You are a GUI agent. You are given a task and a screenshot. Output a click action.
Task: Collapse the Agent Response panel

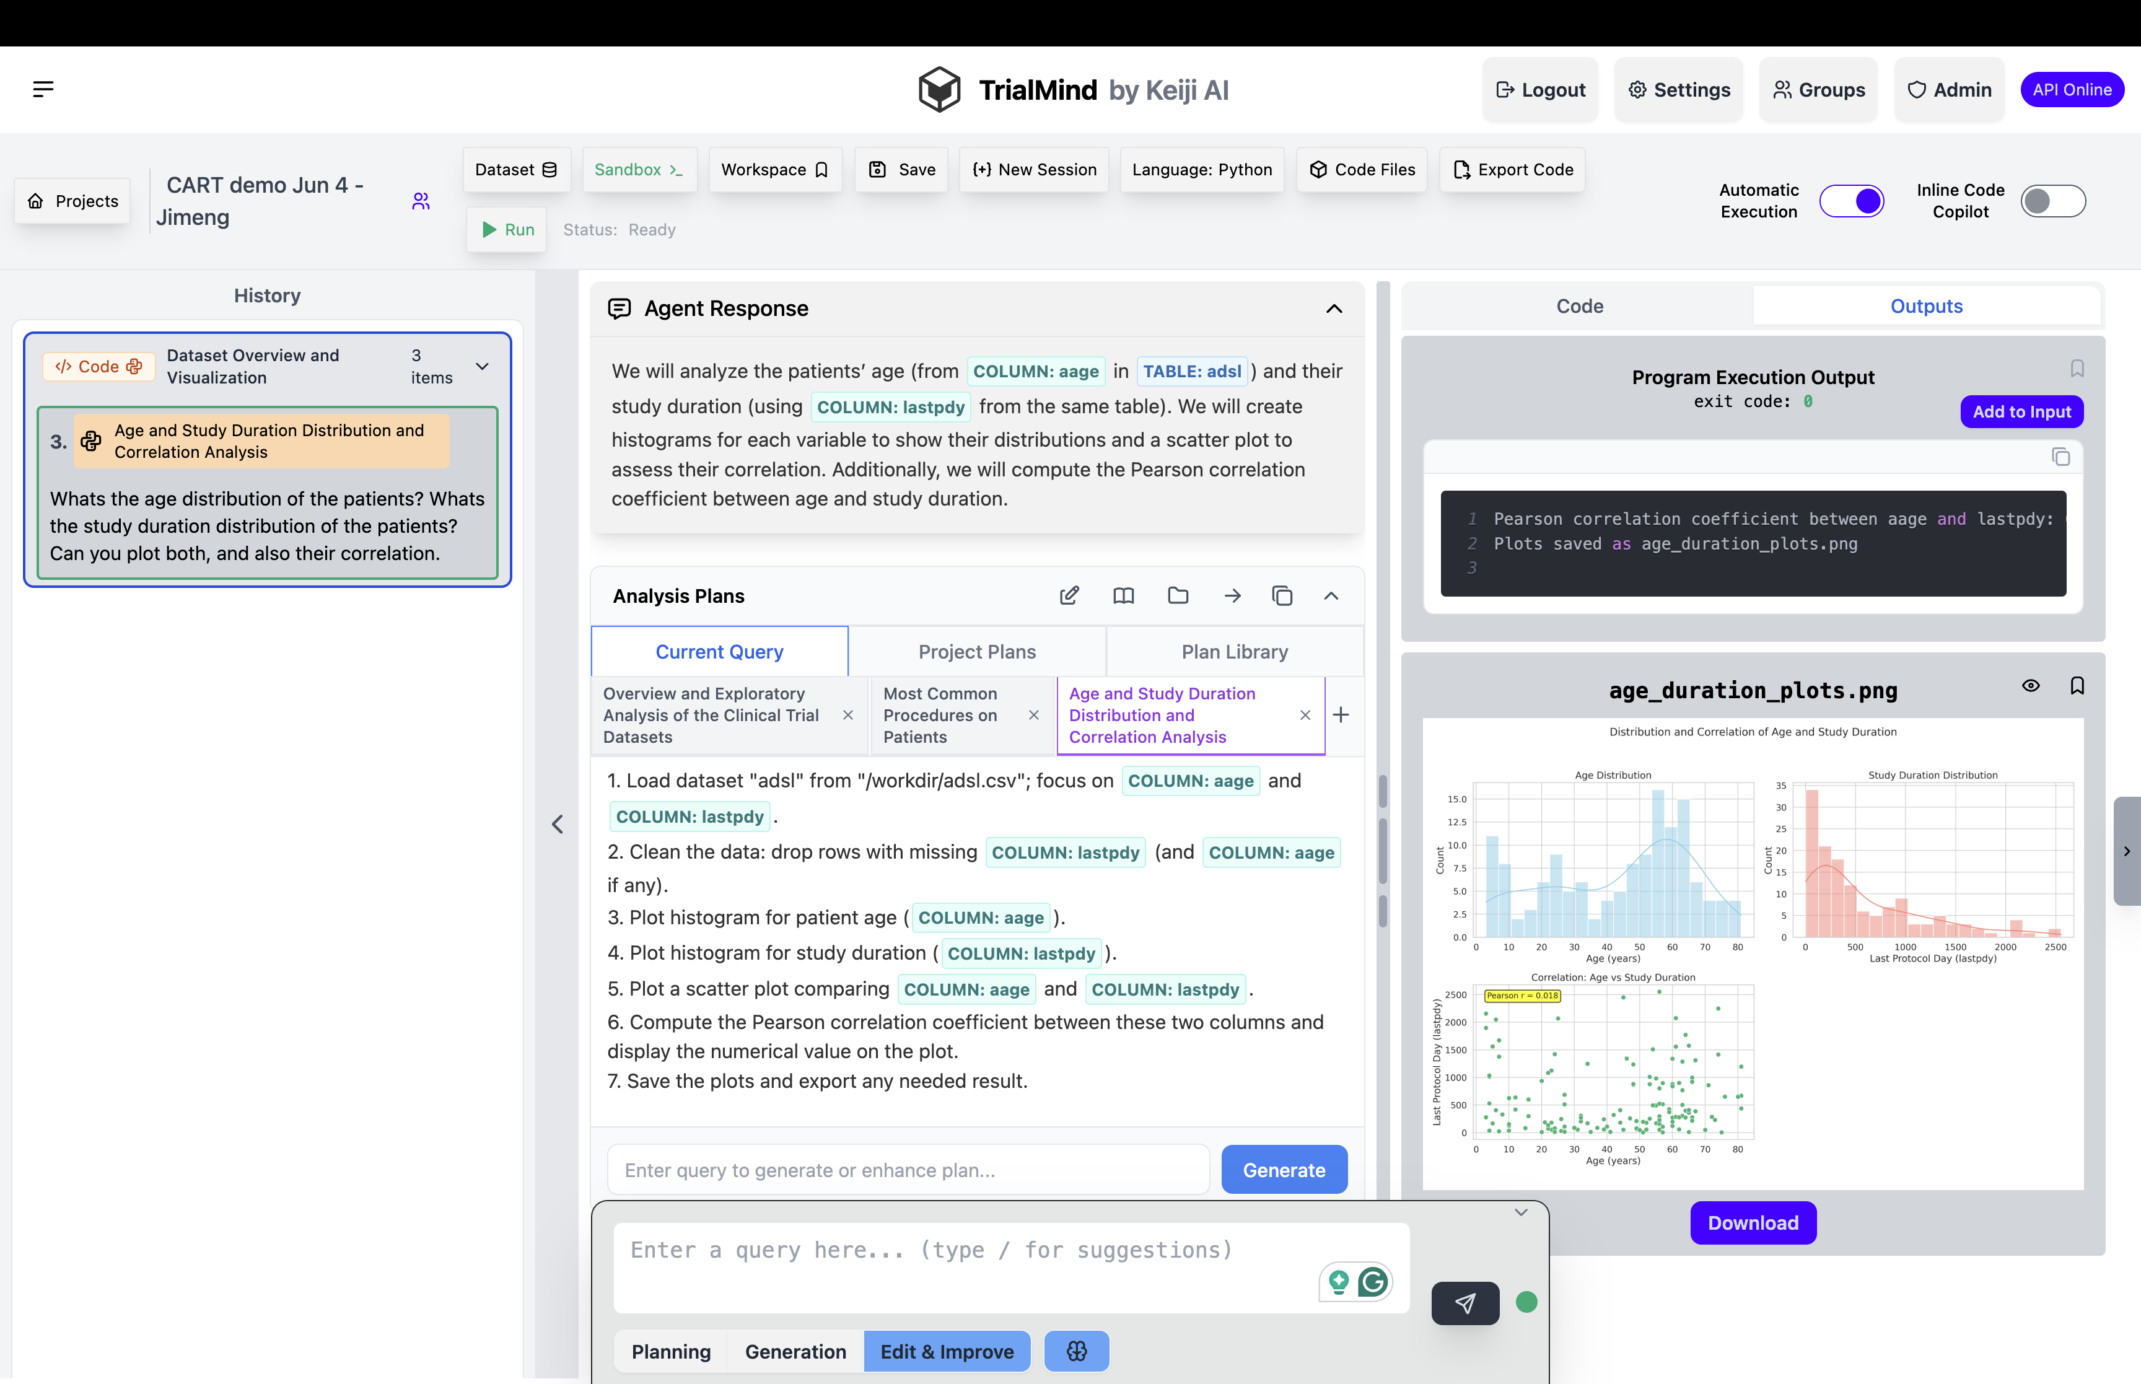pos(1334,309)
